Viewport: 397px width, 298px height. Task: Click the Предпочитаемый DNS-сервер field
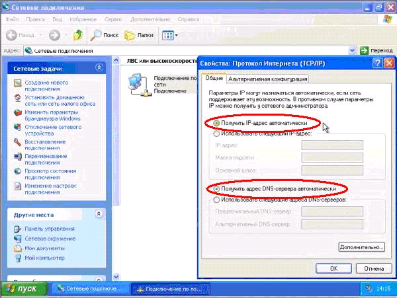332,211
